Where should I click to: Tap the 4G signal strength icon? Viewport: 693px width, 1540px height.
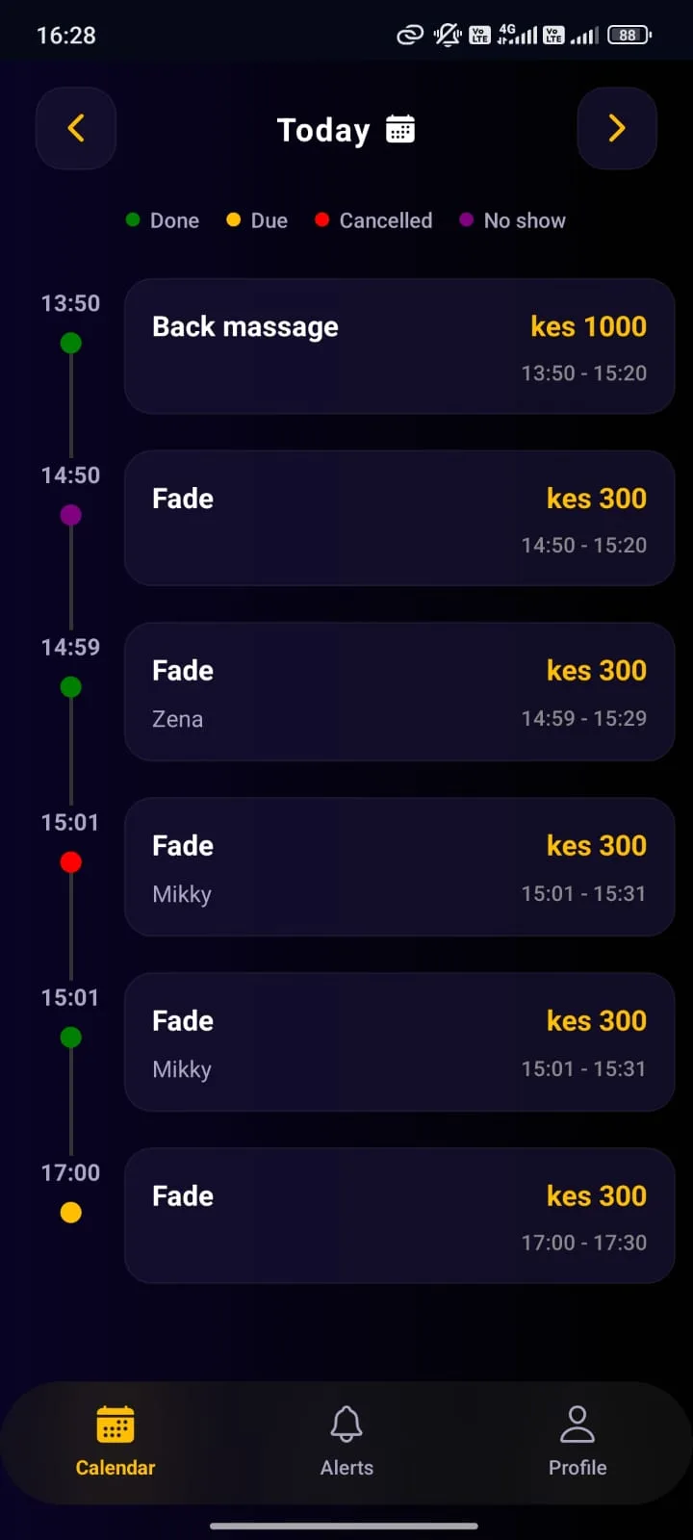pos(517,36)
